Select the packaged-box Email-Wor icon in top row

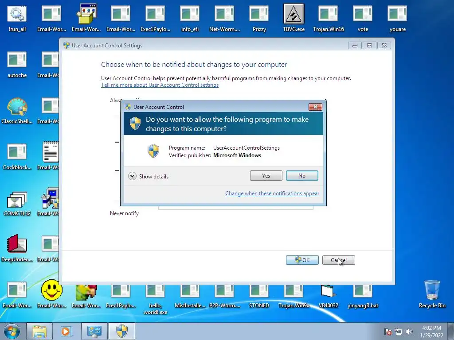[86, 18]
